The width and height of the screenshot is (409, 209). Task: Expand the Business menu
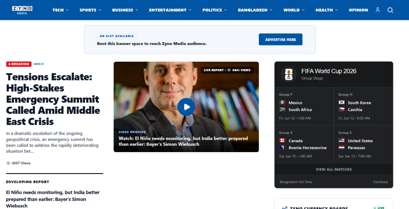click(125, 10)
